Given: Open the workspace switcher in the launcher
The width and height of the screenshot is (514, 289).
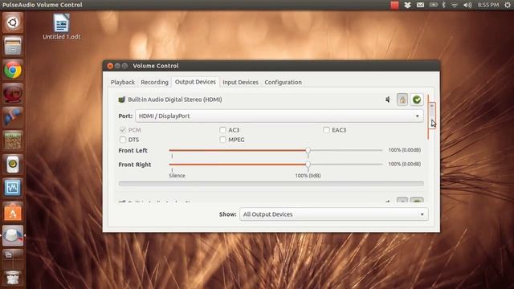Looking at the screenshot, I should pos(13,258).
